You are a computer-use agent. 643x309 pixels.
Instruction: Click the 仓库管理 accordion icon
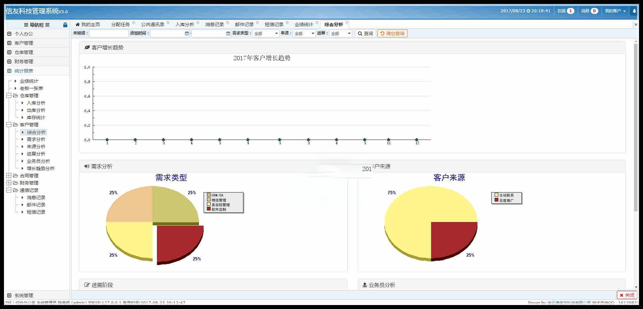[9, 52]
